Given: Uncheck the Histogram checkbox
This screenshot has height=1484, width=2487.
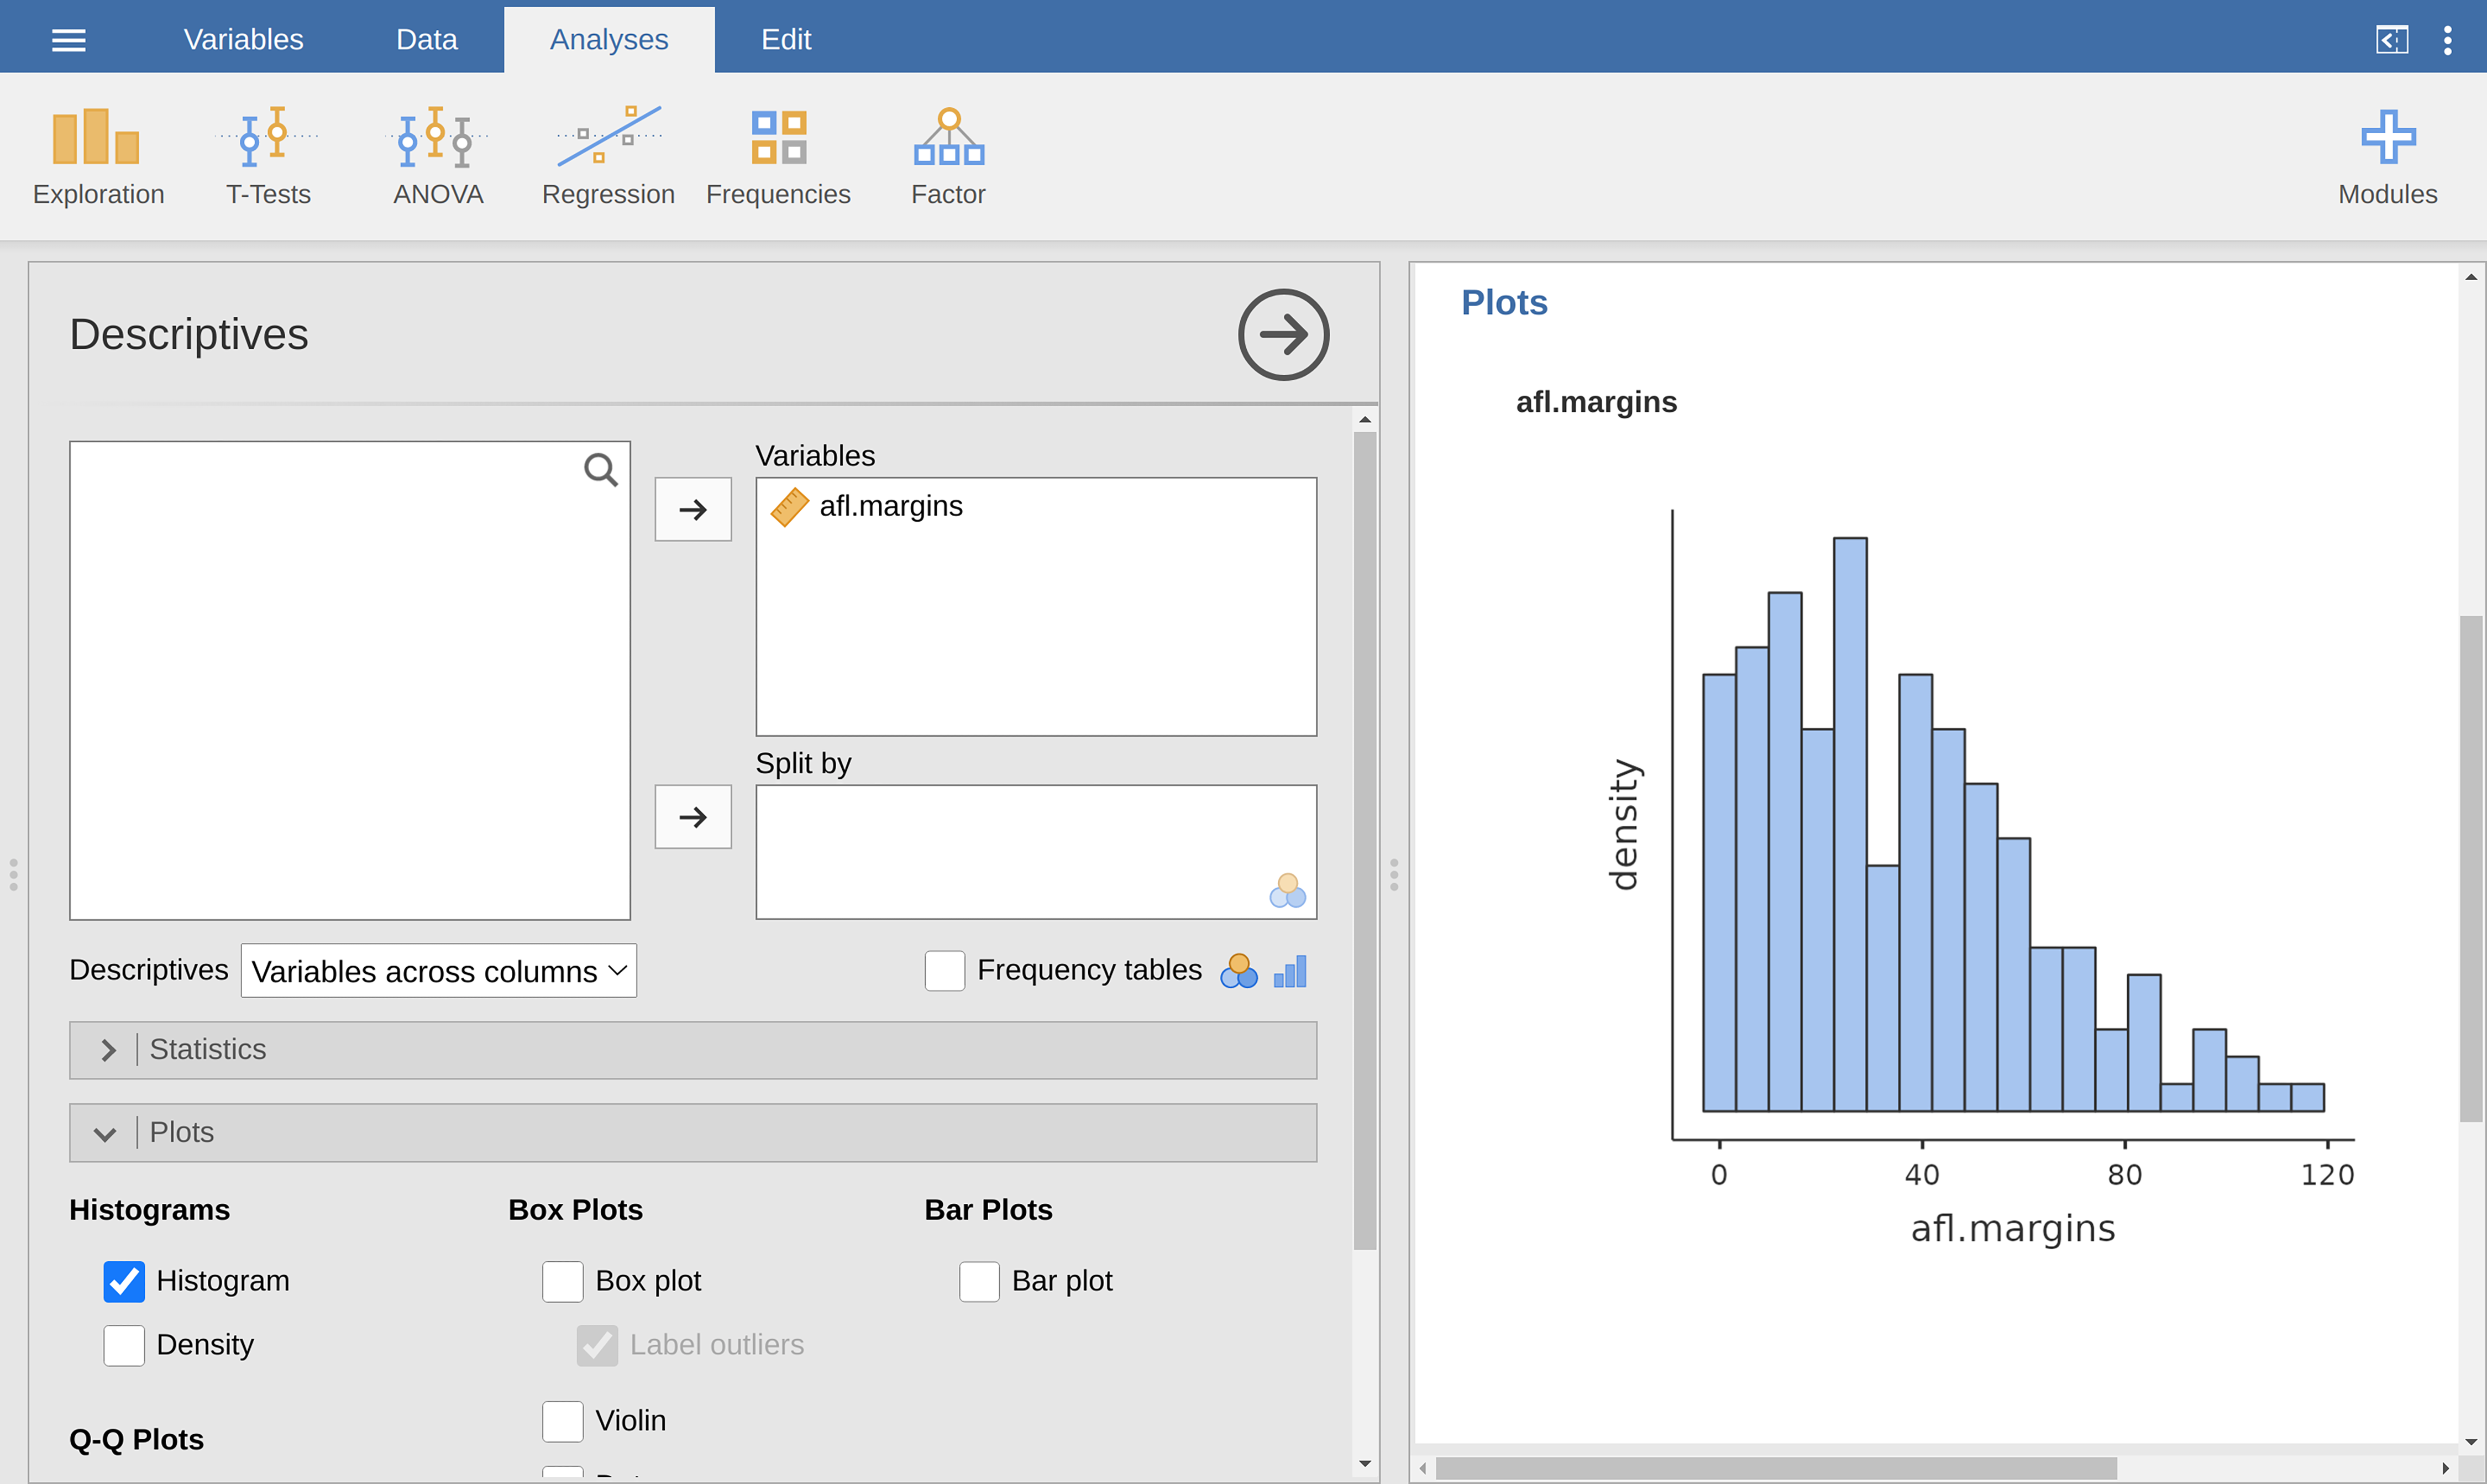Looking at the screenshot, I should click(124, 1281).
